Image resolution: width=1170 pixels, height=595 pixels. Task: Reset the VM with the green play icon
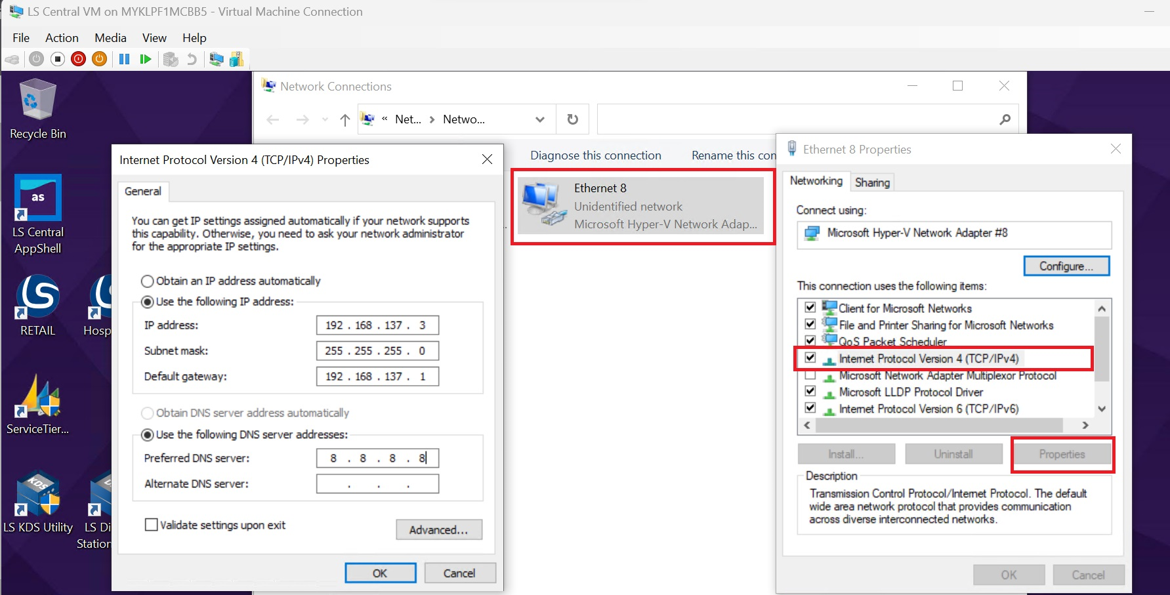(146, 59)
